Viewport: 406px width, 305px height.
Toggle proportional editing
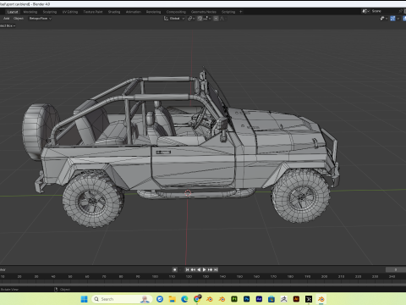(216, 19)
